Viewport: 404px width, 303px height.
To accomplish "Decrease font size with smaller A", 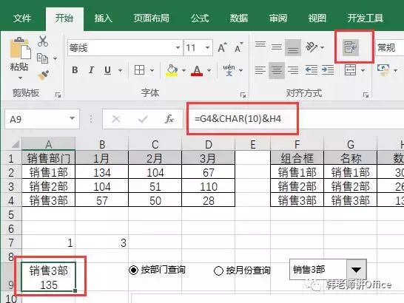I will pyautogui.click(x=238, y=47).
